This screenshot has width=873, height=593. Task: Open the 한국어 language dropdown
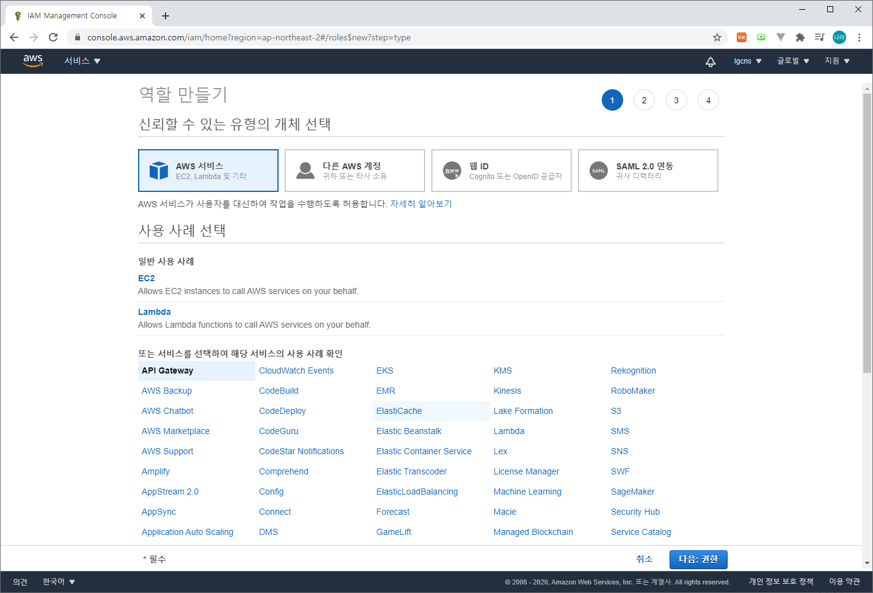click(59, 581)
